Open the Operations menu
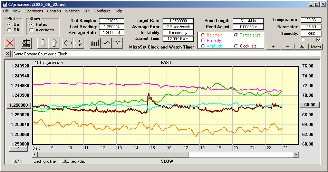The width and height of the screenshot is (328, 172). tap(34, 11)
